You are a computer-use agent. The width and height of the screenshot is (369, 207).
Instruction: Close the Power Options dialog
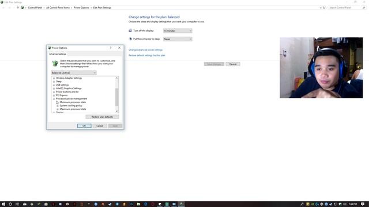click(x=119, y=48)
